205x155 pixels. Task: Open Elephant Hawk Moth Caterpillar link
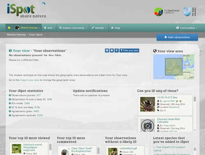169,121
